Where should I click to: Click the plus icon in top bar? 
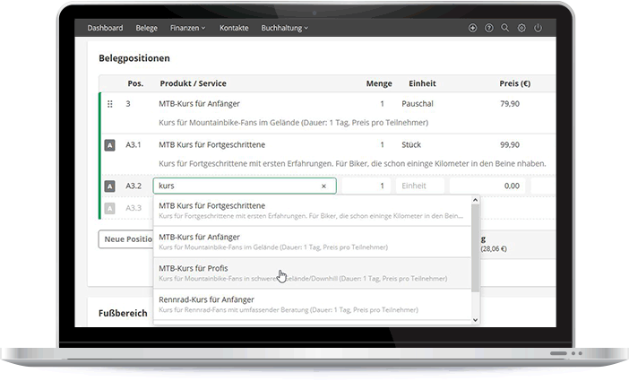[x=473, y=29]
